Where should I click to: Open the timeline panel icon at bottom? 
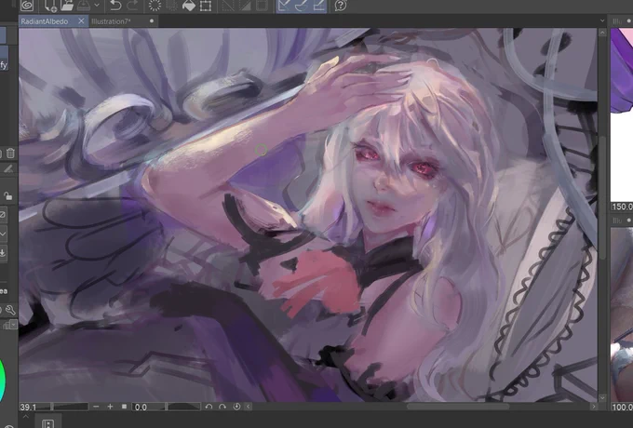click(47, 423)
